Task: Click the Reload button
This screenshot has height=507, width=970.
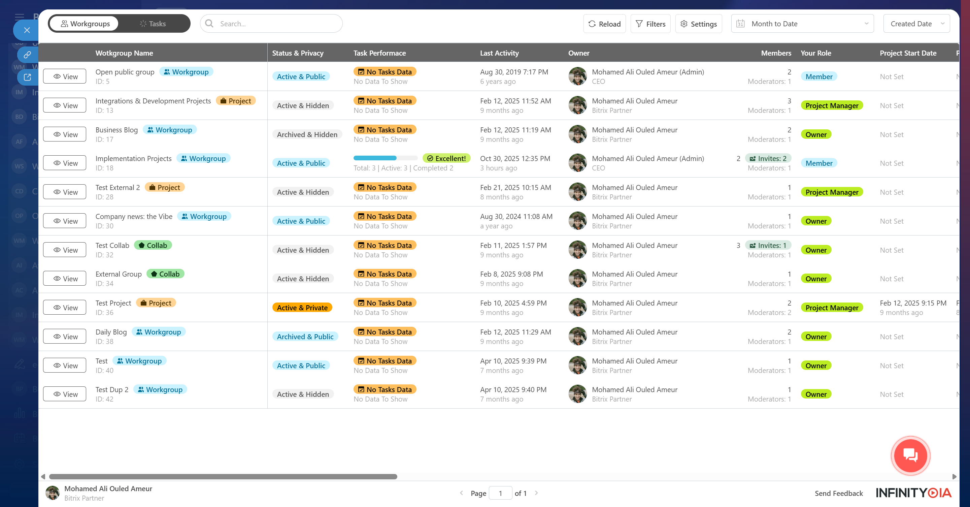Action: [604, 24]
